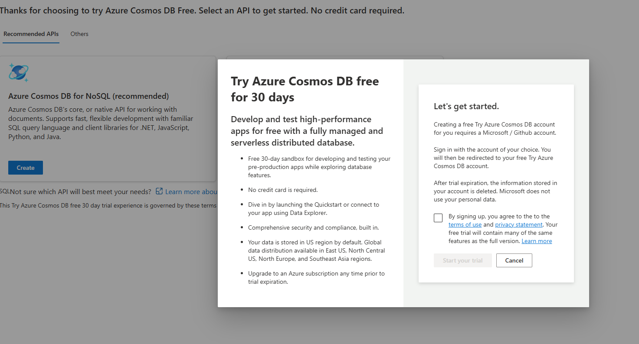Click the NoSQL card description text

(x=101, y=123)
